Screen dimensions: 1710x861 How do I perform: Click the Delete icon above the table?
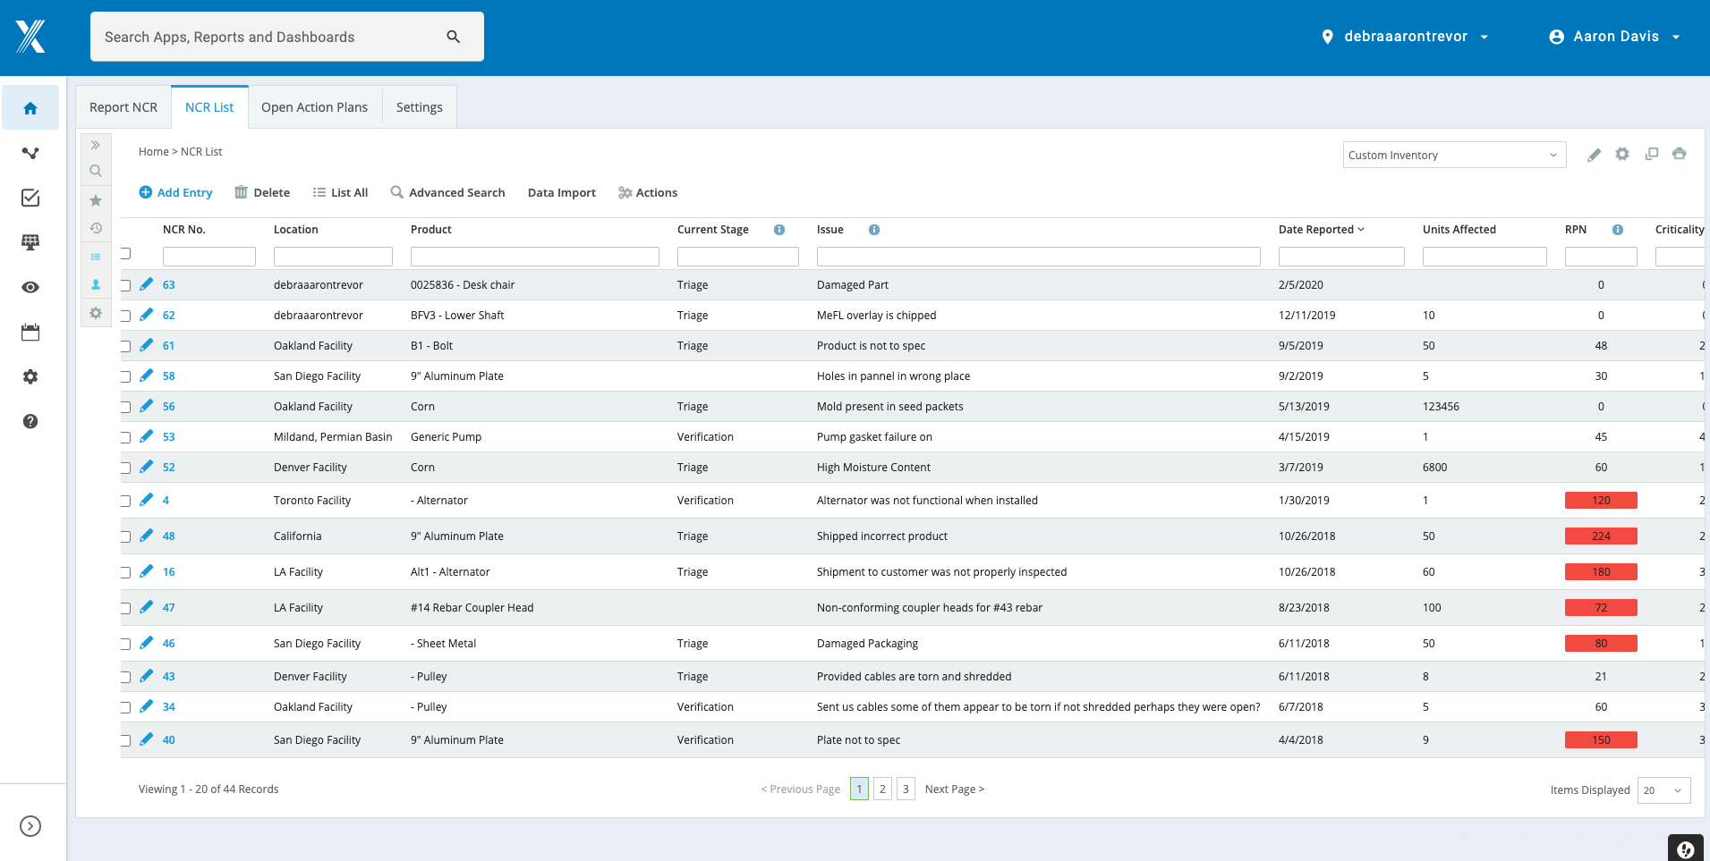click(242, 192)
